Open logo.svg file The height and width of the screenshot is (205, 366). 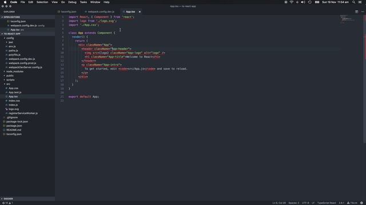coord(27,109)
